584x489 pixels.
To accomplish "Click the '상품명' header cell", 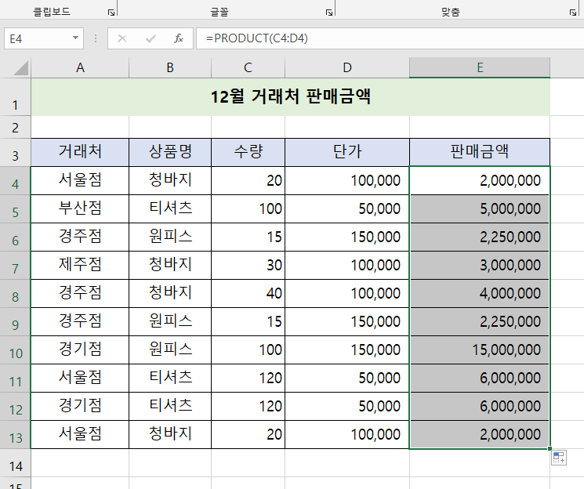I will 170,152.
